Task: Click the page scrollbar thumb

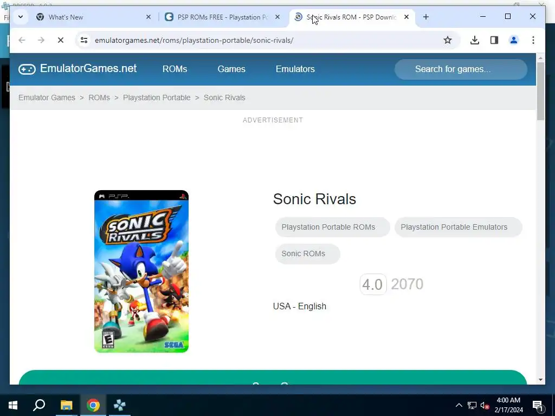Action: [x=540, y=91]
